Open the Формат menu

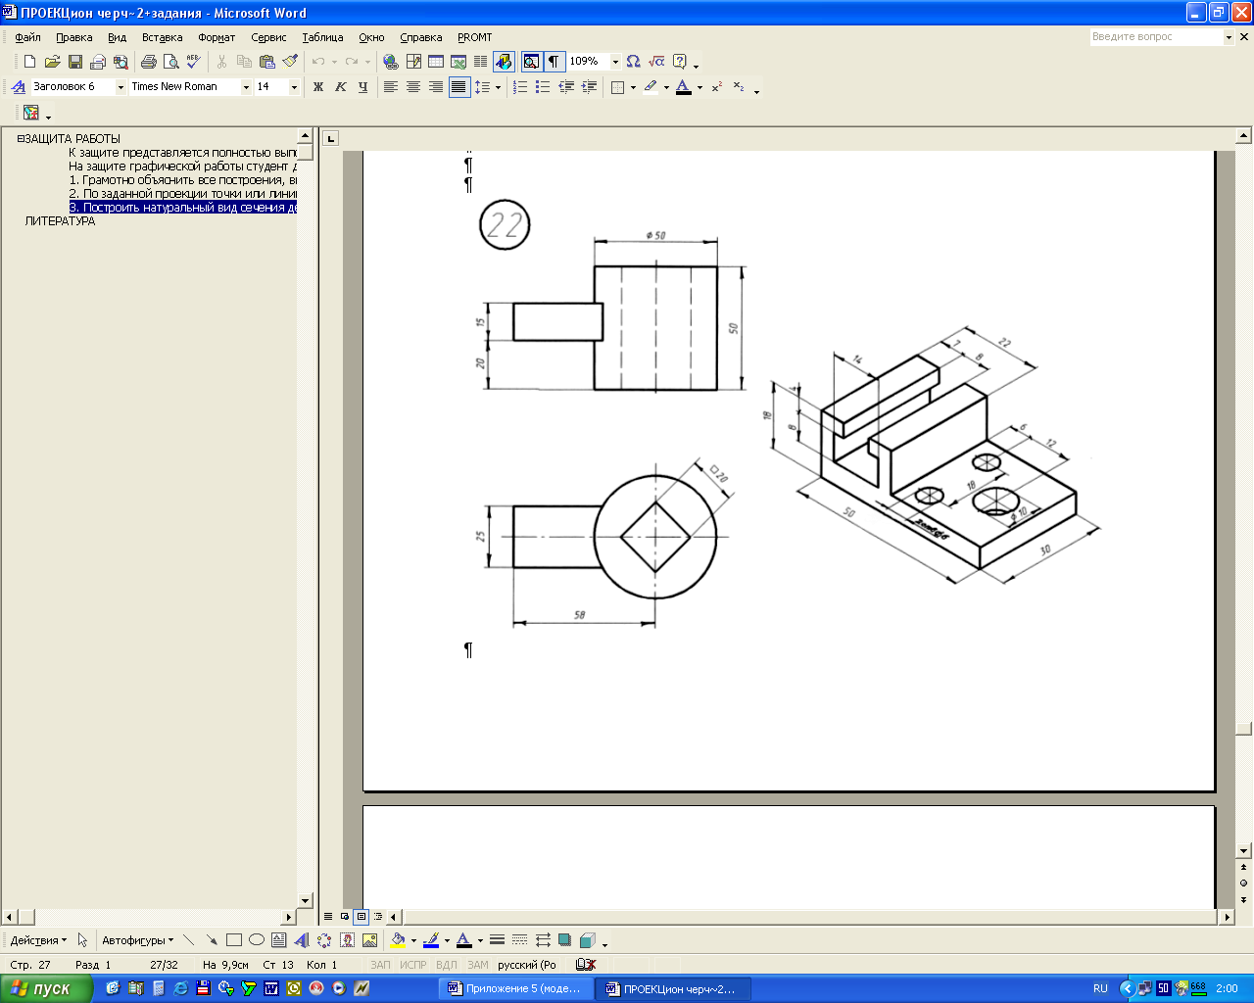pyautogui.click(x=217, y=37)
